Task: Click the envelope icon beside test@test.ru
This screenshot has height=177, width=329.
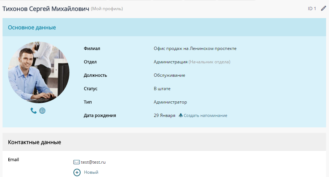Action: coord(77,162)
